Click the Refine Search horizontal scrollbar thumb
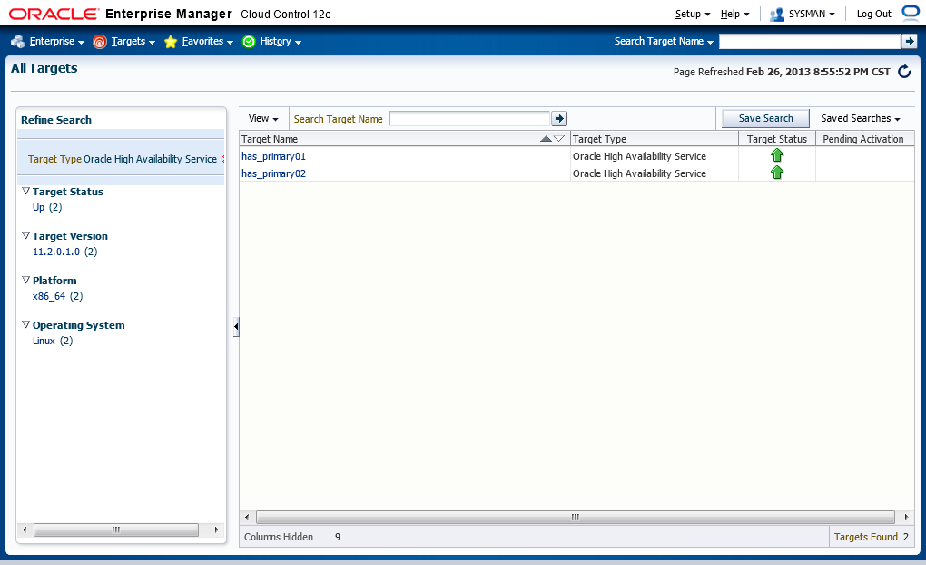 click(x=116, y=530)
